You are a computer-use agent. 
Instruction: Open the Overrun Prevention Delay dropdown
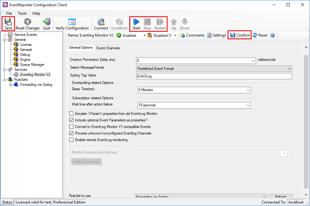tap(253, 61)
